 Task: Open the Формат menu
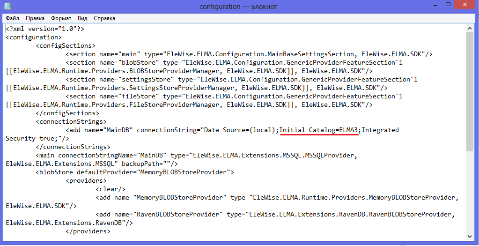[61, 18]
